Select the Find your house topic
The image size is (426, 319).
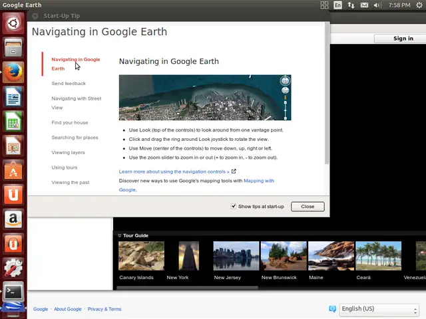[69, 122]
